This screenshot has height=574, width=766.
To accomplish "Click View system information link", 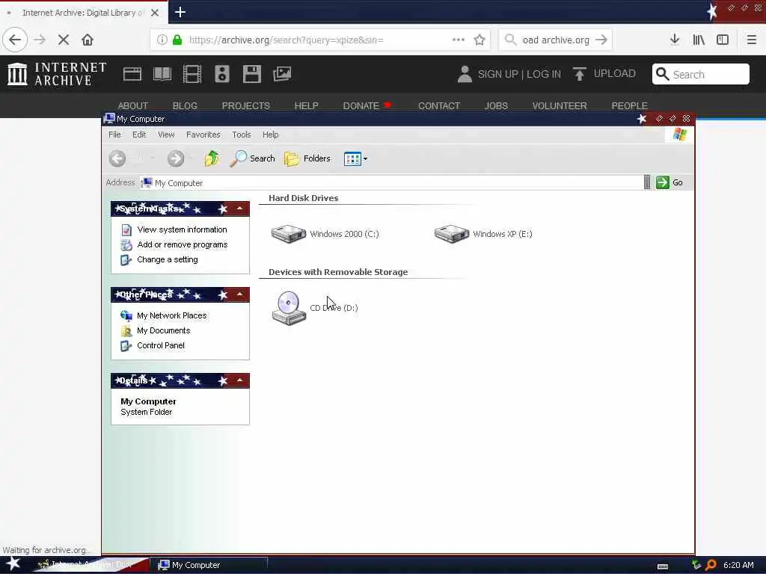I will point(182,229).
